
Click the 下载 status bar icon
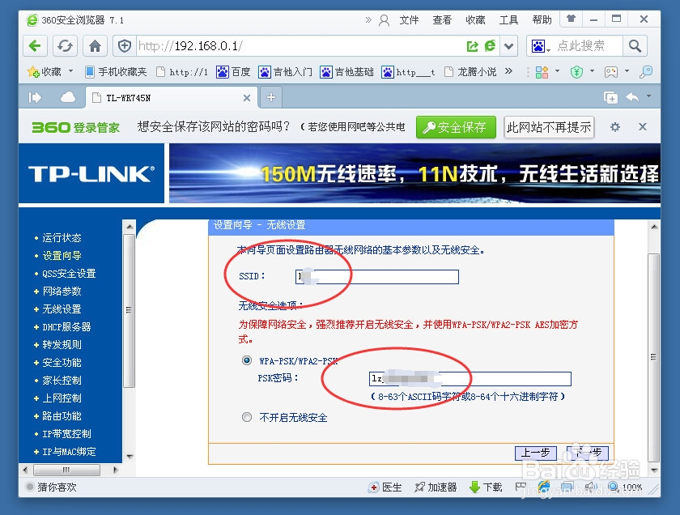(x=486, y=487)
